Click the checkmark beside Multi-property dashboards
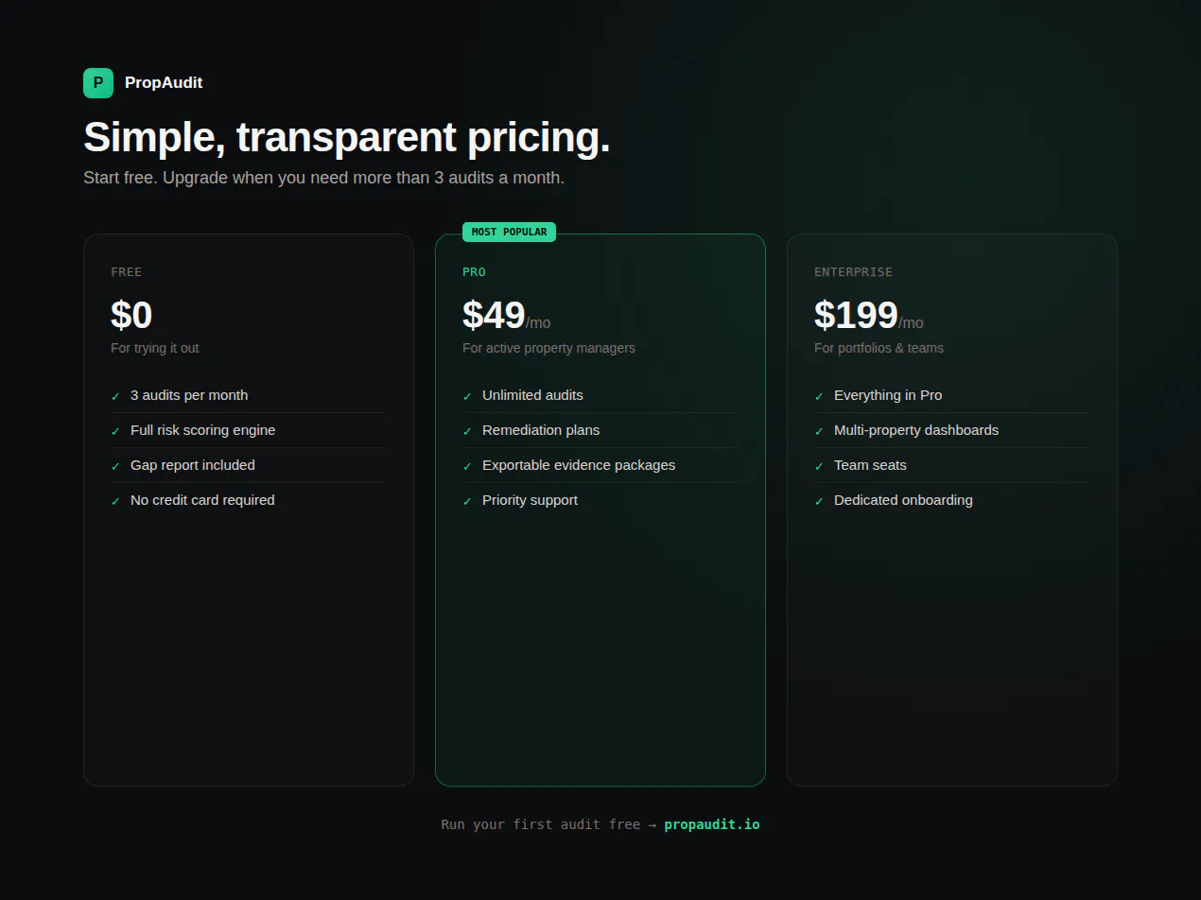 819,431
